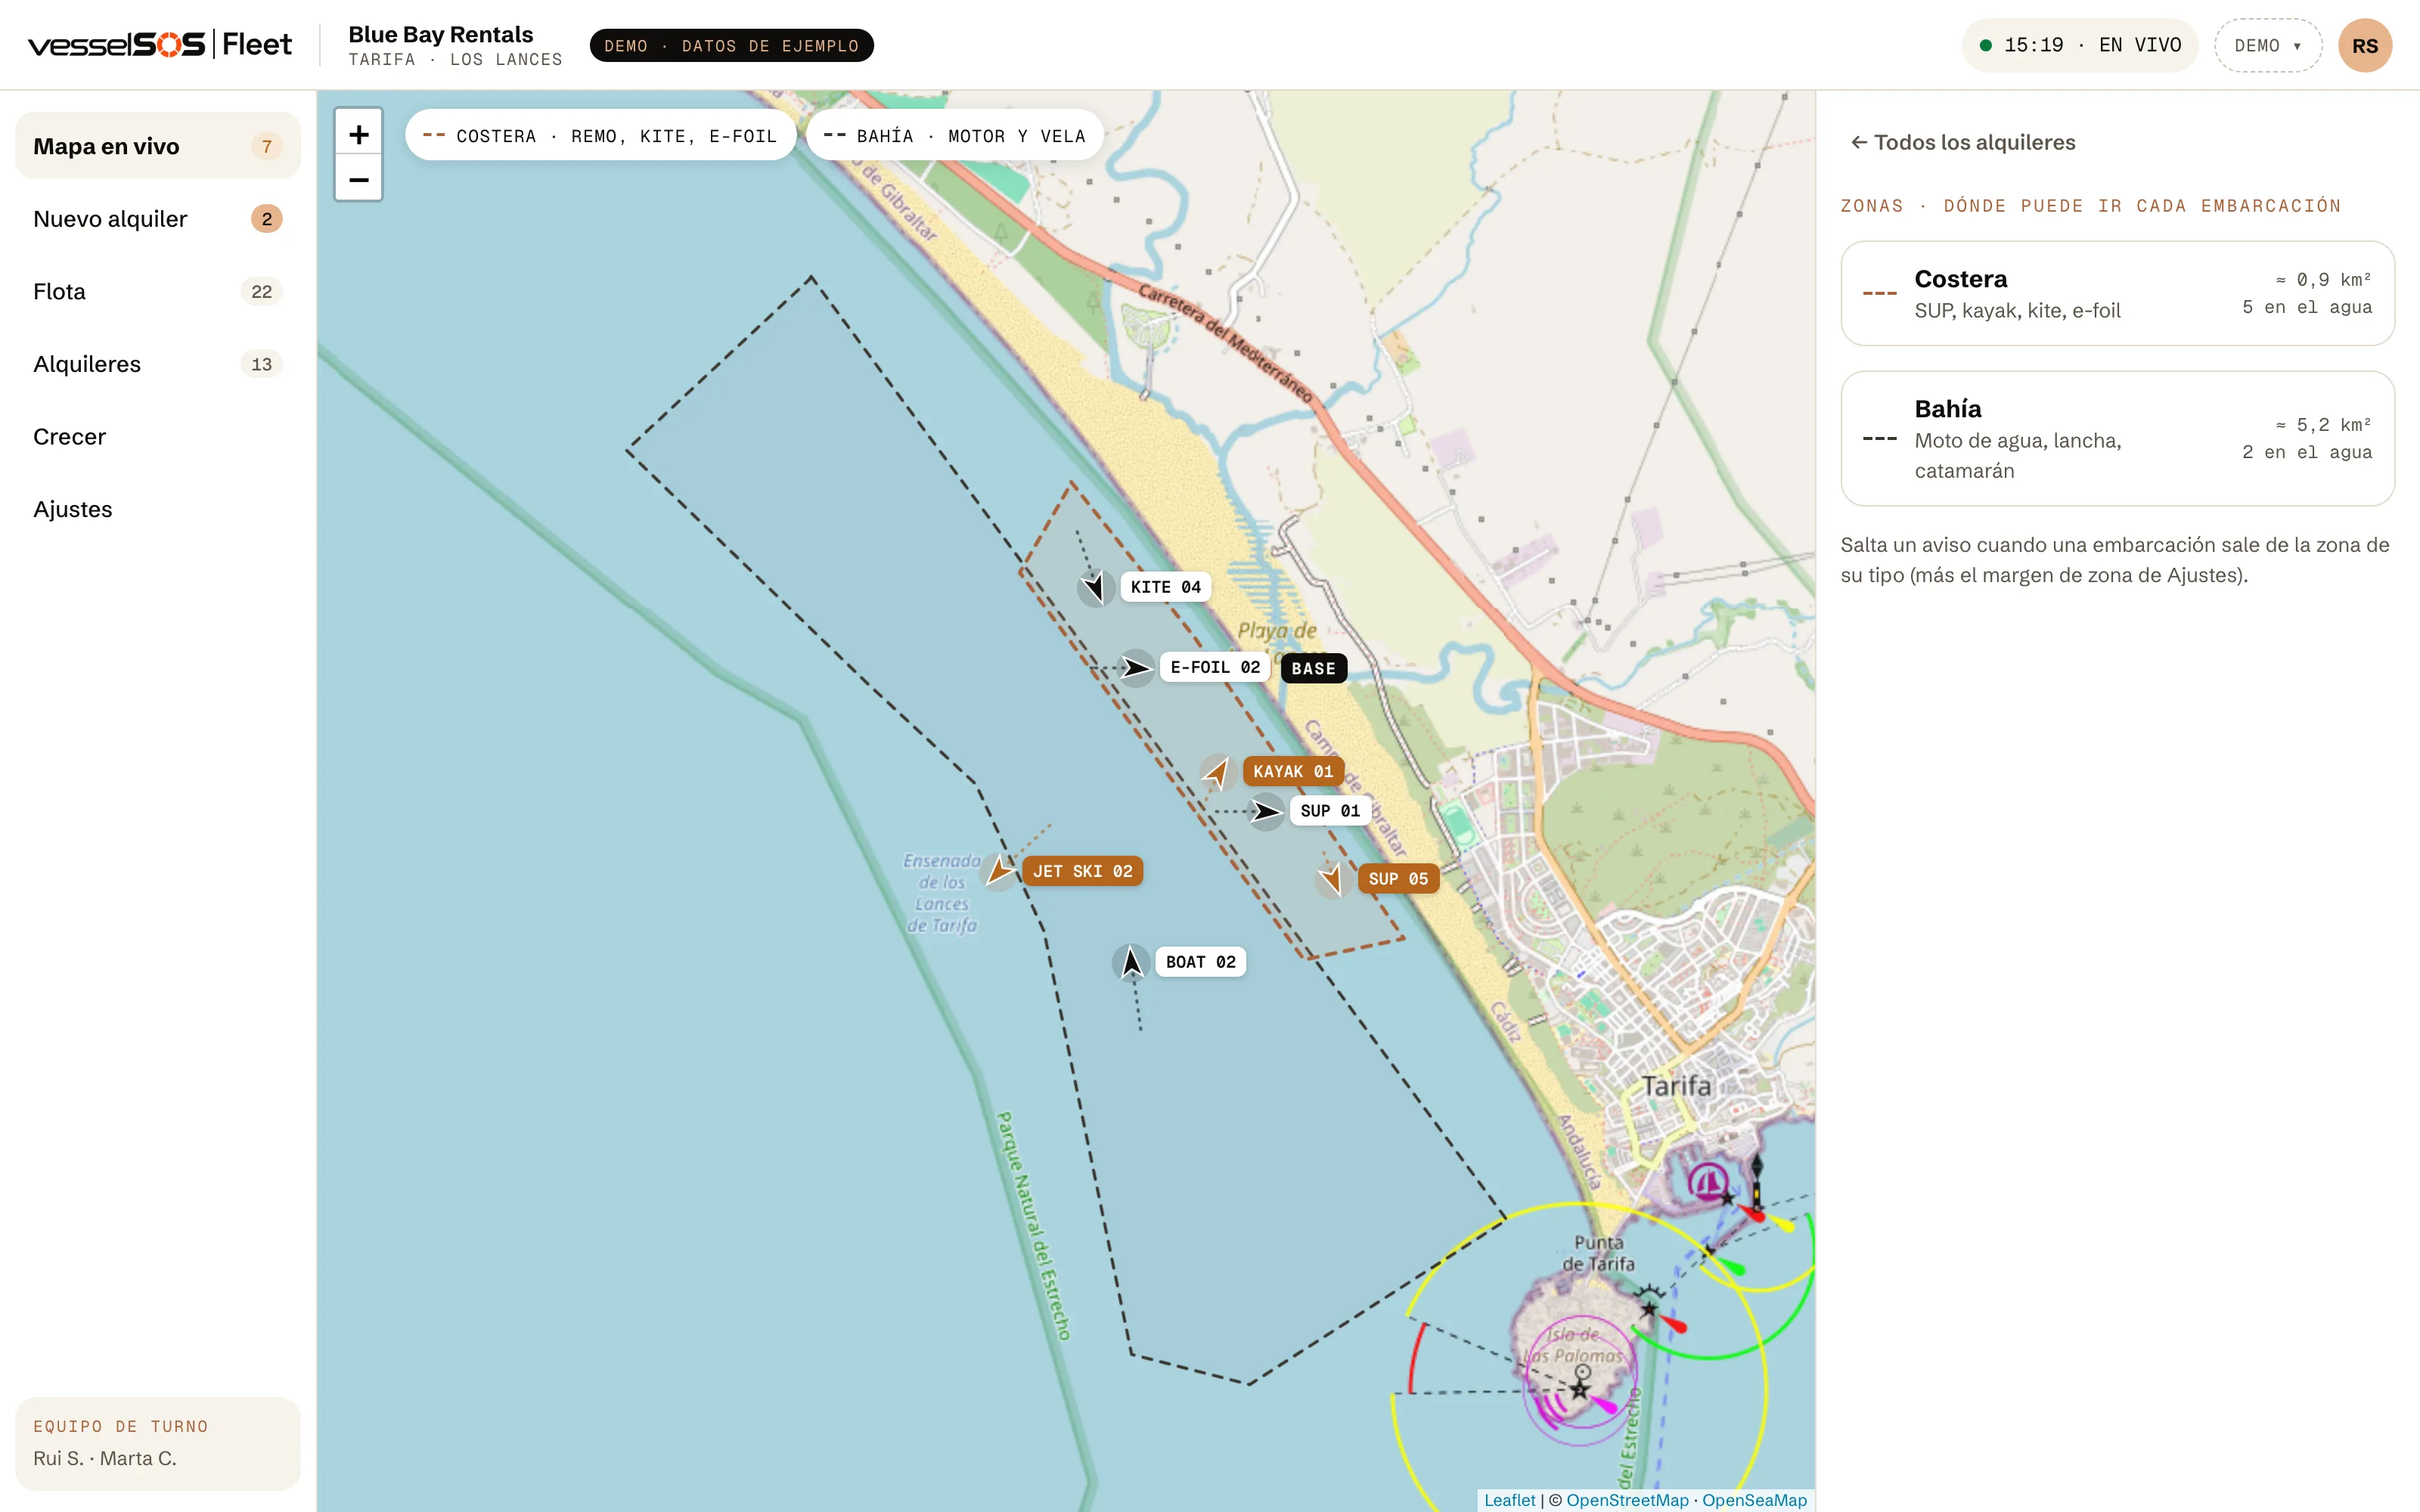
Task: Click the E-FOIL 02 map label
Action: coord(1215,667)
